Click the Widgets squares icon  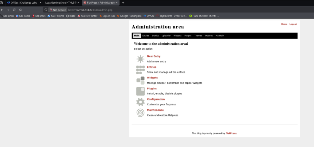point(140,80)
